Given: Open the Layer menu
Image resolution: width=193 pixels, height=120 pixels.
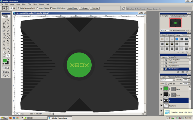Looking at the screenshot, I should 18,4.
